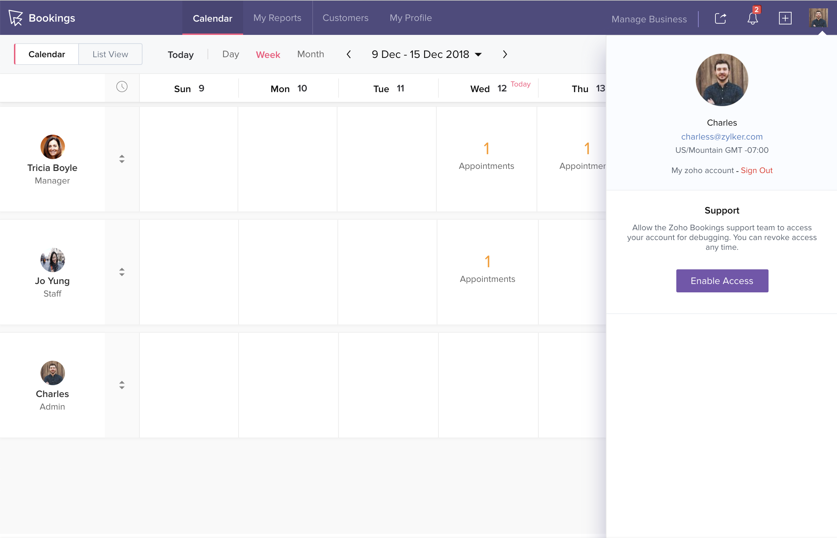837x538 pixels.
Task: Switch to List View toggle
Action: [110, 54]
